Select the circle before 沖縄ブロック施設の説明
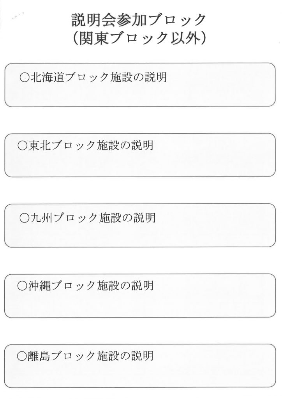 [x=22, y=286]
